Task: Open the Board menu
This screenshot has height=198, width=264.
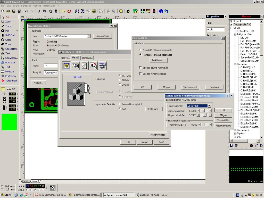Action: click(x=16, y=6)
